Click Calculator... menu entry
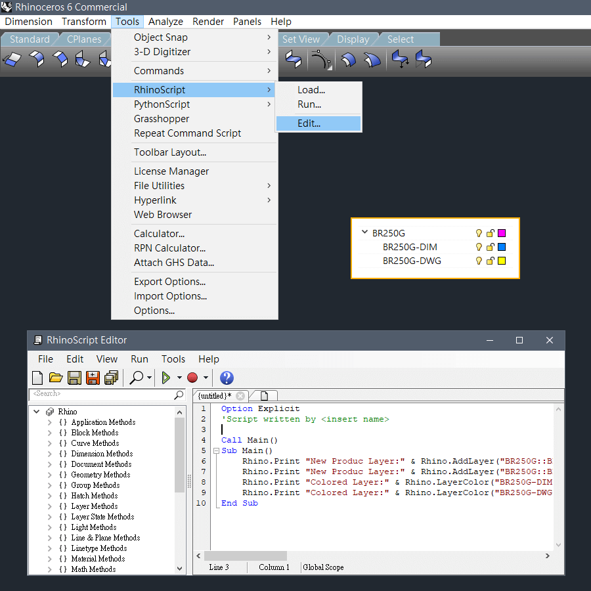 [x=194, y=234]
